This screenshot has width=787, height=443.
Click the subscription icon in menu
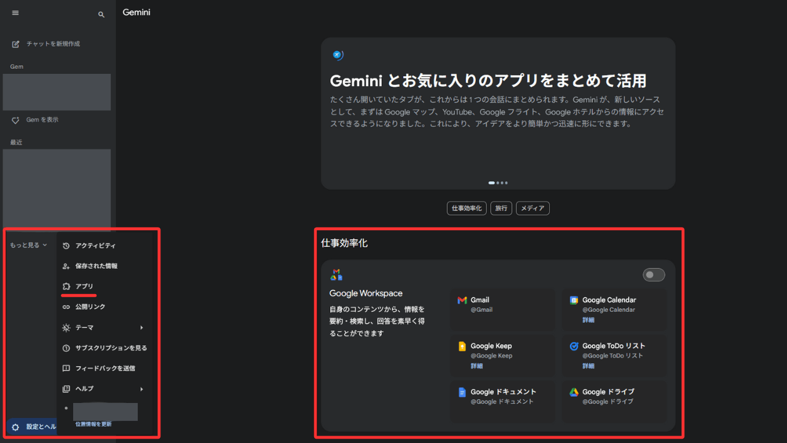click(x=66, y=348)
